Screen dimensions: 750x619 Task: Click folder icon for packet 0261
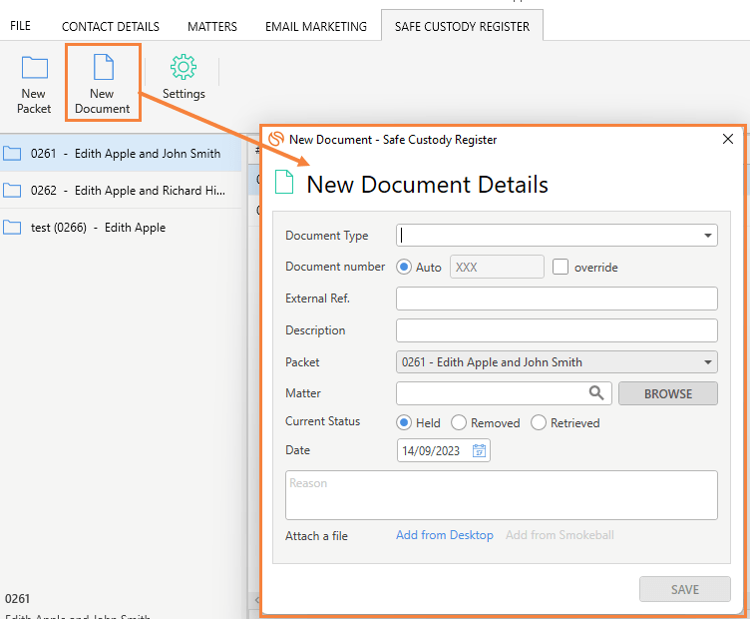[12, 154]
